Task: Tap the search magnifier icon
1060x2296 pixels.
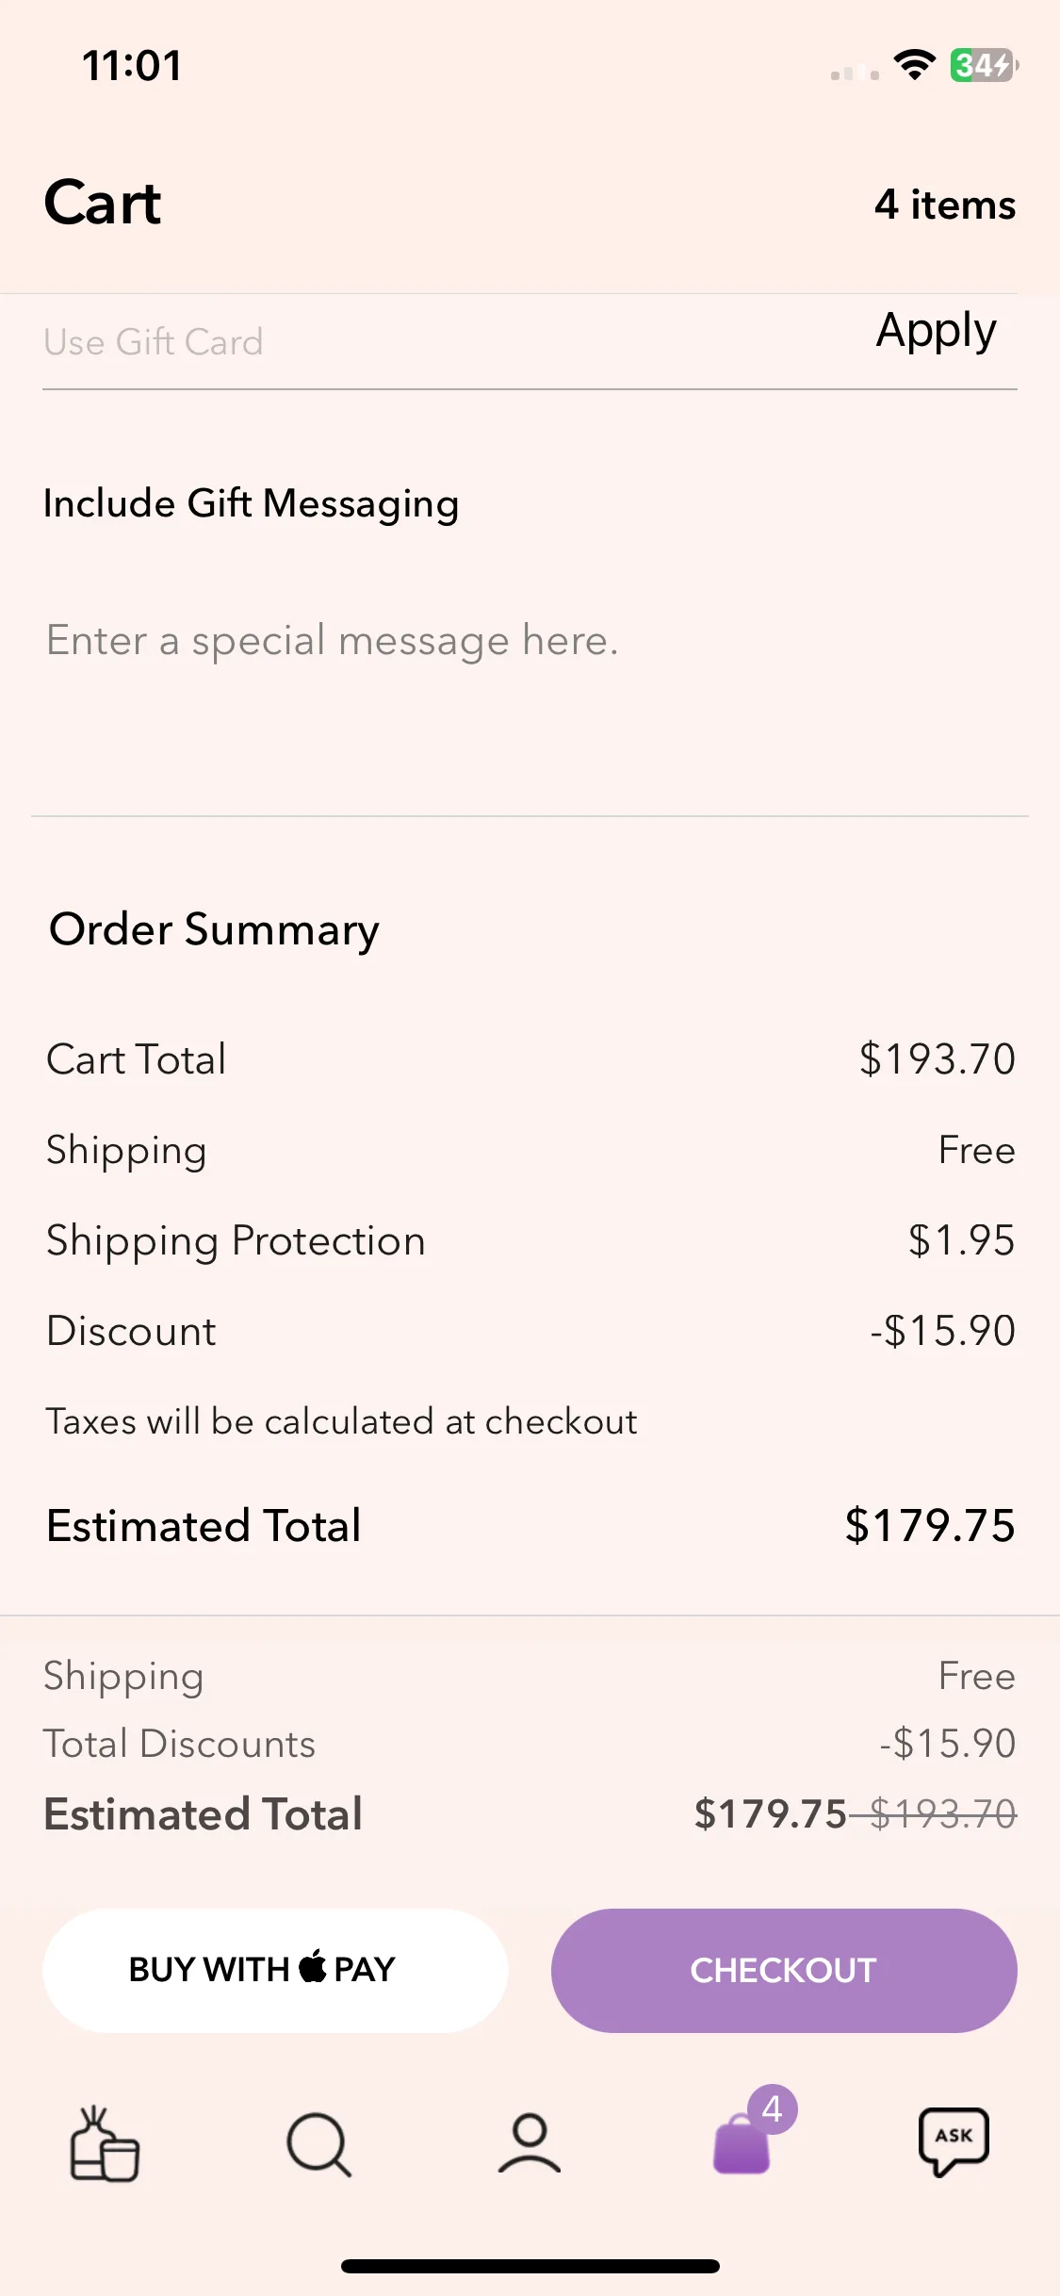Action: (x=318, y=2144)
